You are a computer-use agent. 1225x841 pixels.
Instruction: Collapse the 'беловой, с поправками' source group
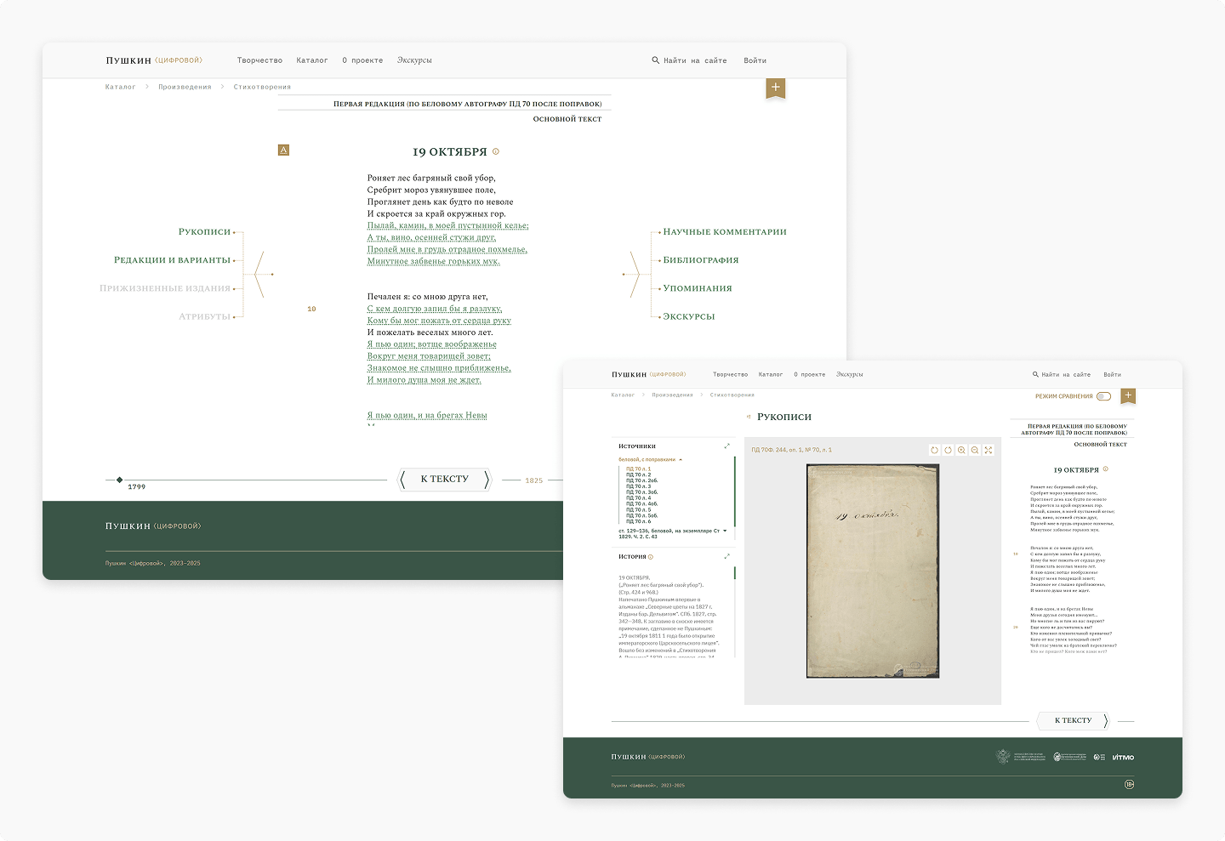680,460
